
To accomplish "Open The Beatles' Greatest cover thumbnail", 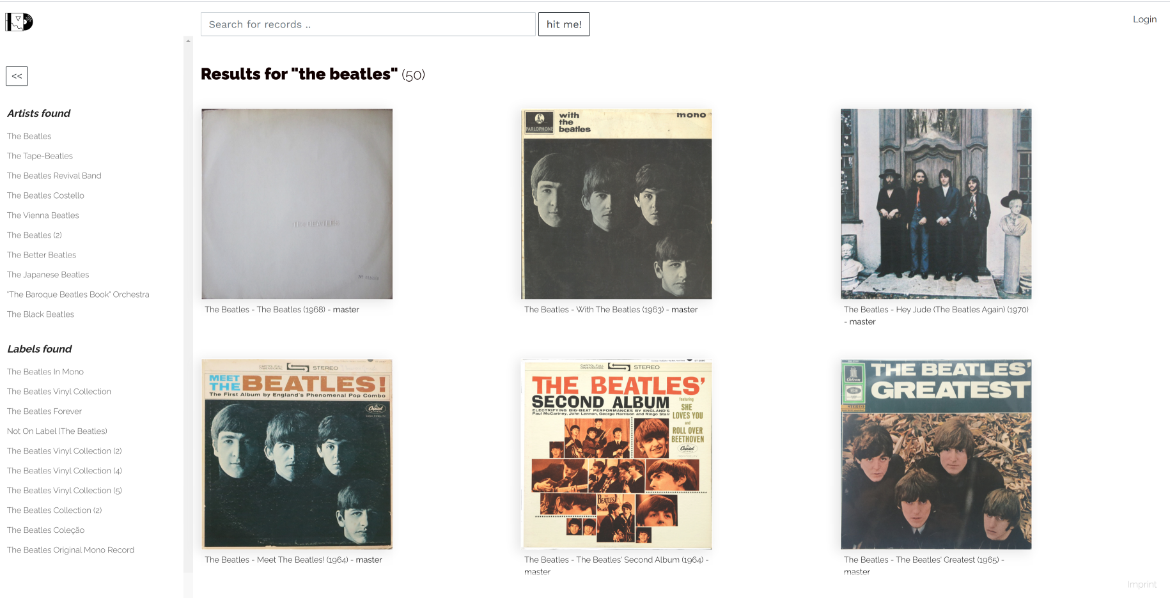I will (936, 454).
